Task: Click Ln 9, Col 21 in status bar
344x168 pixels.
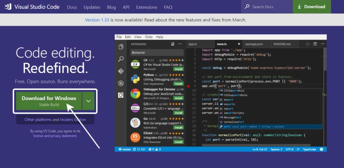Action: click(260, 149)
